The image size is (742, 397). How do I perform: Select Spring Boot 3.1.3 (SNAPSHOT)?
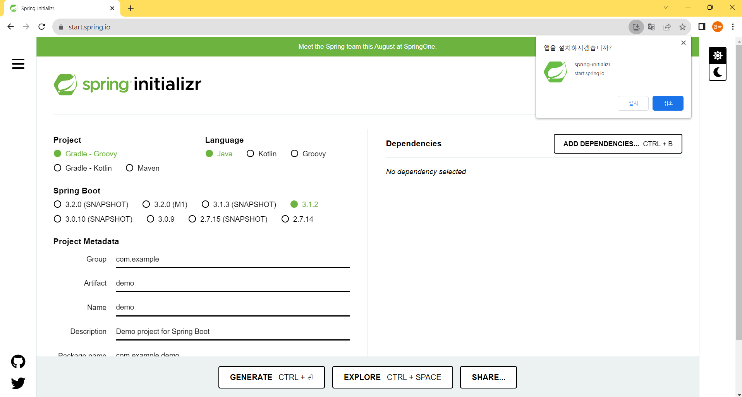point(239,204)
